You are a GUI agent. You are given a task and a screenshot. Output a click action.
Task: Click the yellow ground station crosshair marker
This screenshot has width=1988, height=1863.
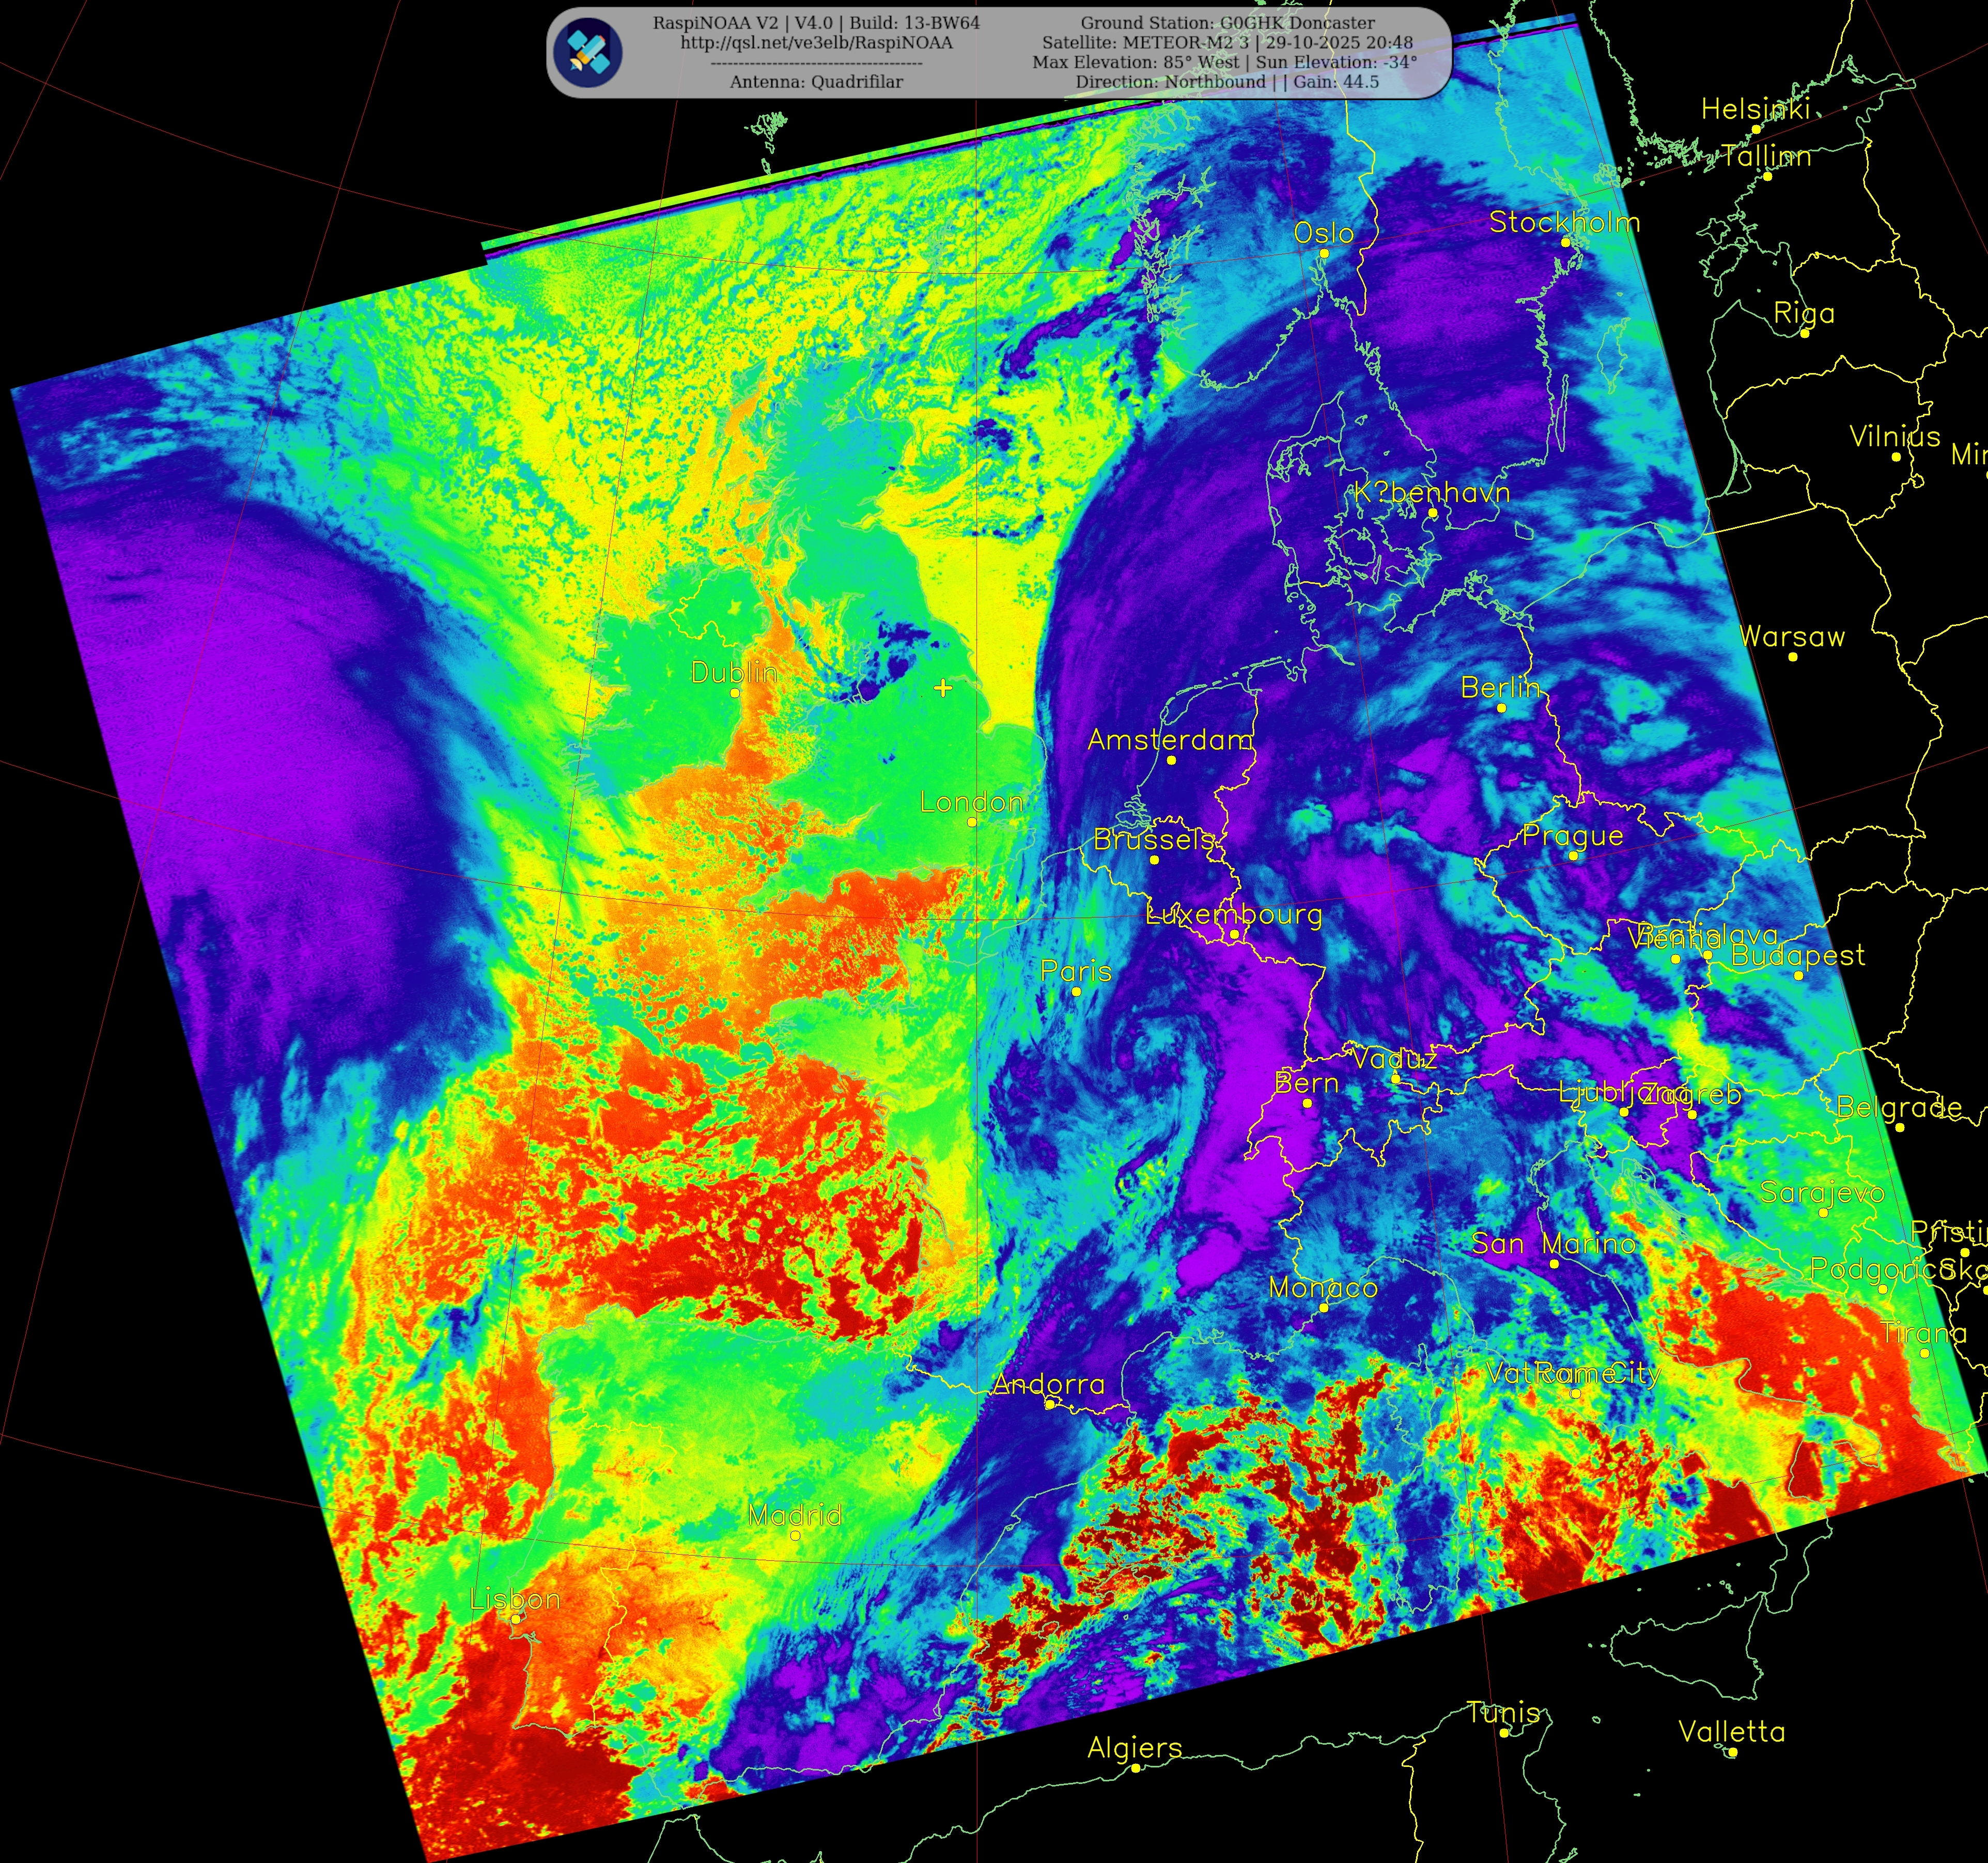pos(943,688)
